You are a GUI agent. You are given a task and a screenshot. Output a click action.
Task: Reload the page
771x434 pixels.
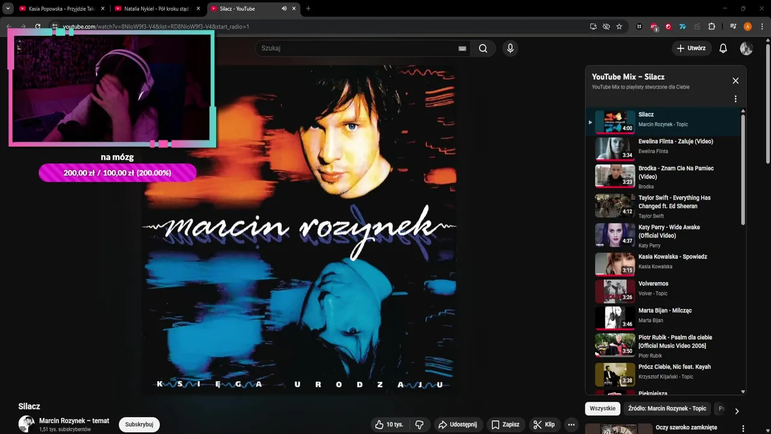tap(37, 27)
